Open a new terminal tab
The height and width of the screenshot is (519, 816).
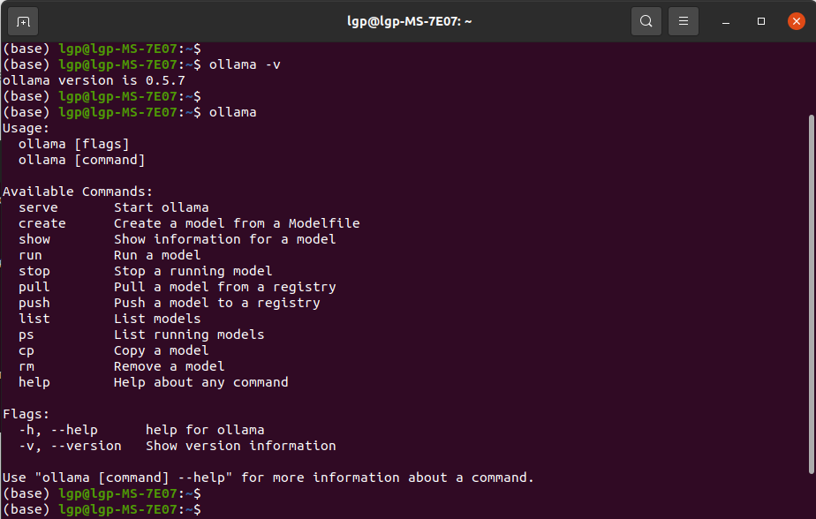tap(23, 21)
